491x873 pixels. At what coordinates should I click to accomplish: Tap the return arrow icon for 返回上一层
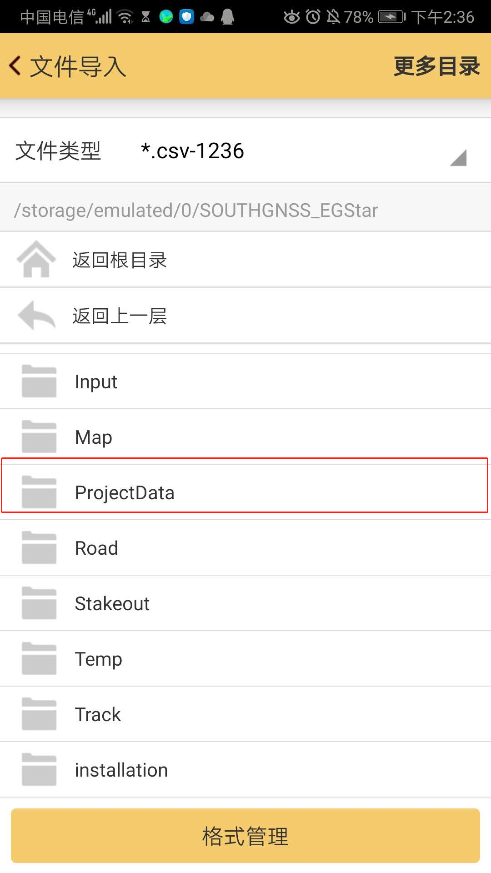[36, 316]
